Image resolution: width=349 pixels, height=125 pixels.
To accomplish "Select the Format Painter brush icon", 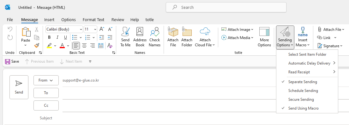I will (x=37, y=46).
